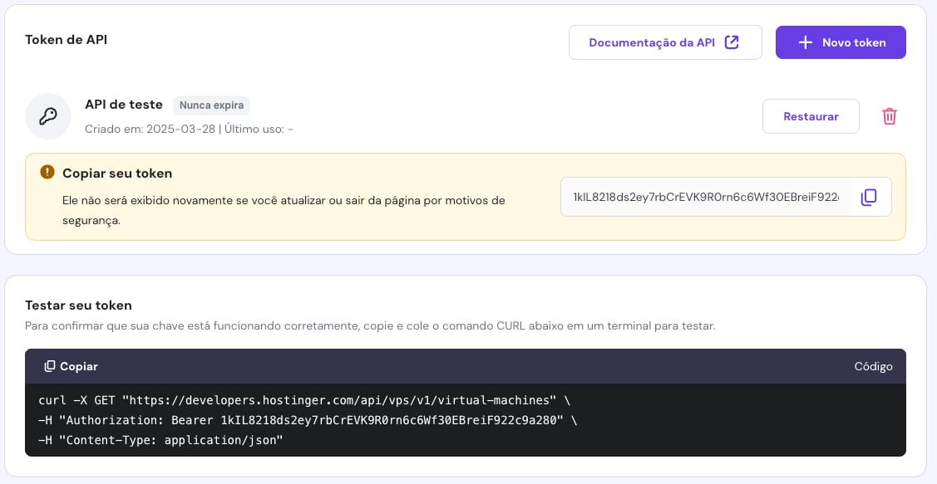Click the orange warning exclamation icon
937x484 pixels.
pos(47,173)
